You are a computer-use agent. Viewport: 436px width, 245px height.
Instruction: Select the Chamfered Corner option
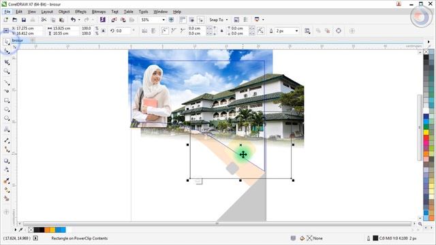(x=183, y=31)
